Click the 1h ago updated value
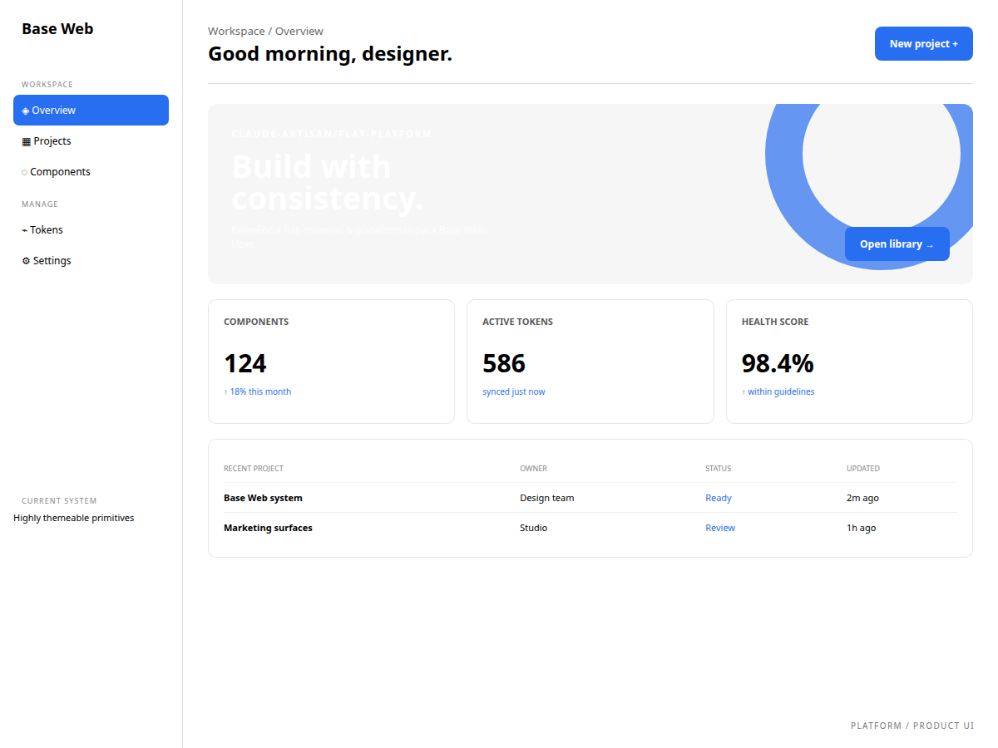Image resolution: width=998 pixels, height=748 pixels. [x=861, y=528]
